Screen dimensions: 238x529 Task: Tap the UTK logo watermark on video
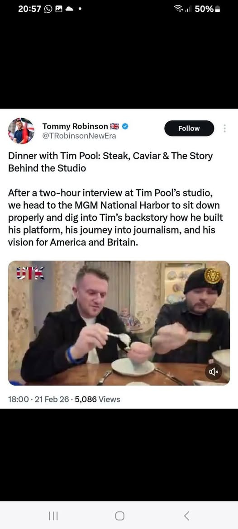coord(30,273)
